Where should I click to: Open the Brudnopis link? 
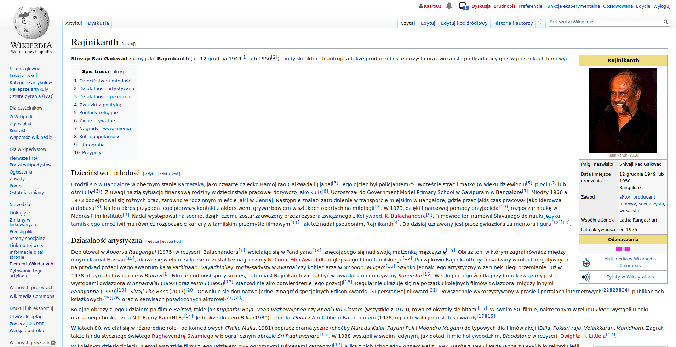pos(504,6)
